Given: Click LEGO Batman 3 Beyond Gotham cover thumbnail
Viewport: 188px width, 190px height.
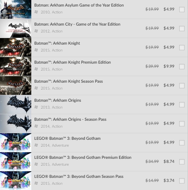Looking at the screenshot, I should coord(16,143).
